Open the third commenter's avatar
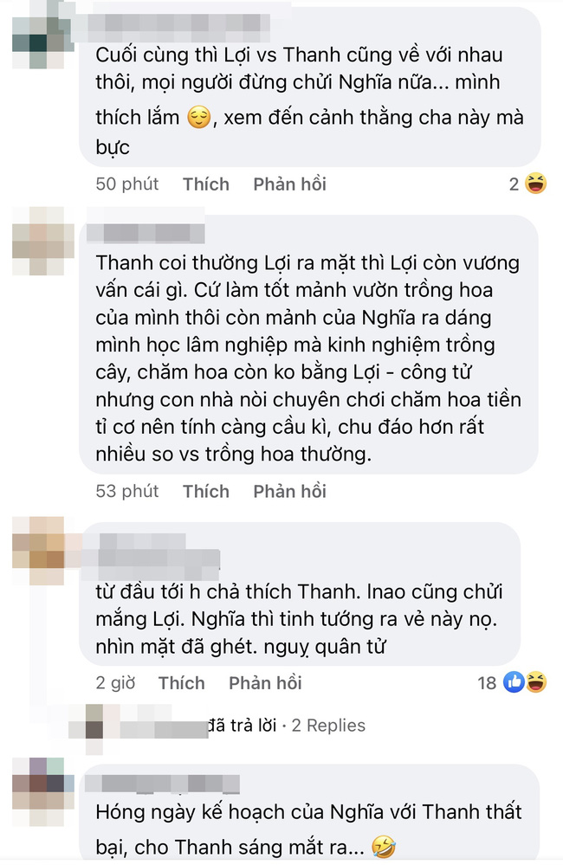 pos(39,550)
